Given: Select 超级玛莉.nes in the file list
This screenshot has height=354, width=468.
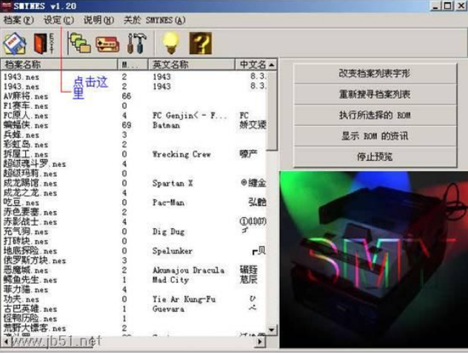Looking at the screenshot, I should pos(30,173).
